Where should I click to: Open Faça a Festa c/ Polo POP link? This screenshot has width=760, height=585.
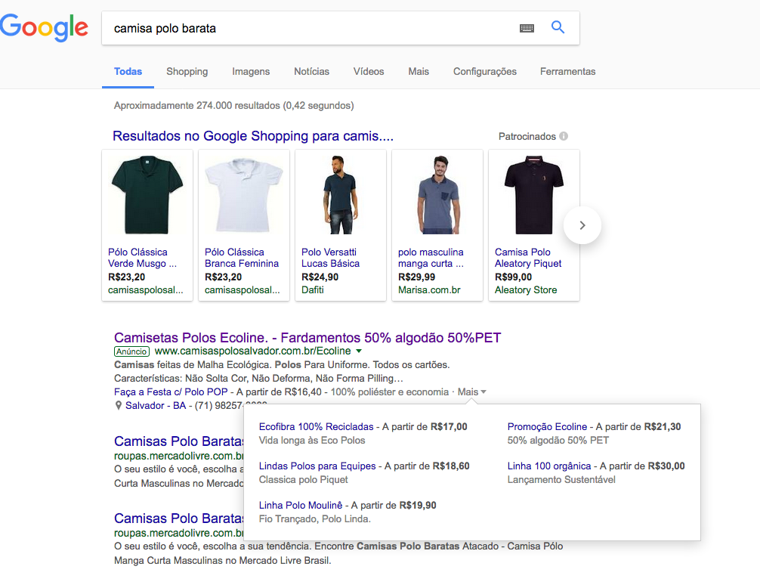[171, 392]
